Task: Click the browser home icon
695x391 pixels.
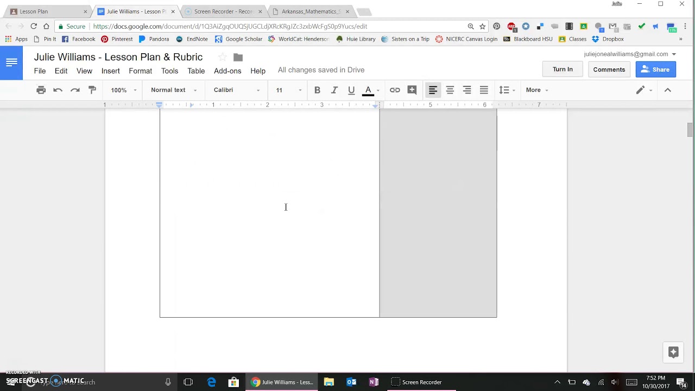Action: [46, 26]
